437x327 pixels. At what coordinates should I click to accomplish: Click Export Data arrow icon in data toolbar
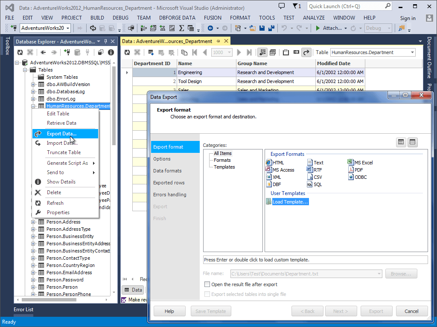(306, 52)
